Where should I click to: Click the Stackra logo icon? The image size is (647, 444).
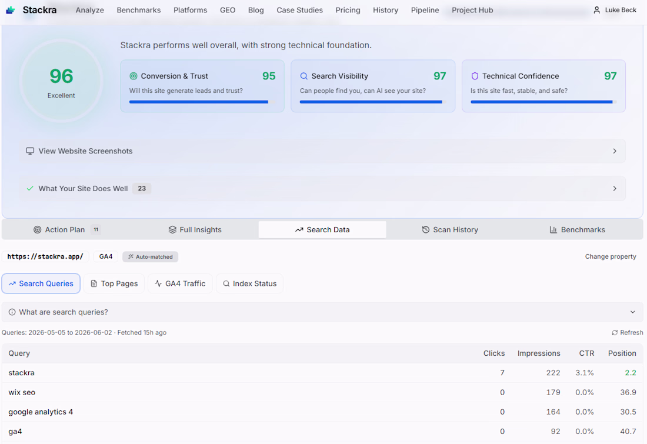pos(11,10)
